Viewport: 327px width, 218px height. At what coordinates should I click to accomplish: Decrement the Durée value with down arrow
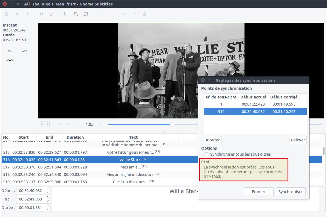pos(47,210)
